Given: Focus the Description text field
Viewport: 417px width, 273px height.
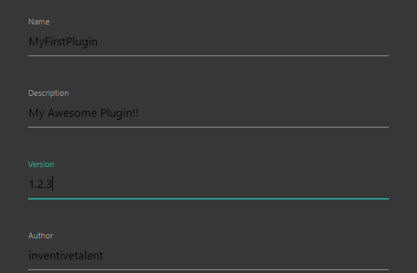Looking at the screenshot, I should [x=208, y=113].
